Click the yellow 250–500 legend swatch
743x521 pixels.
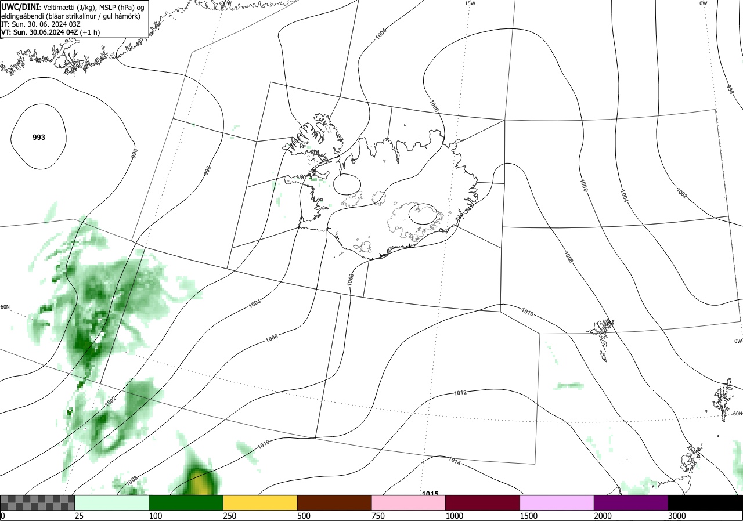tap(260, 502)
